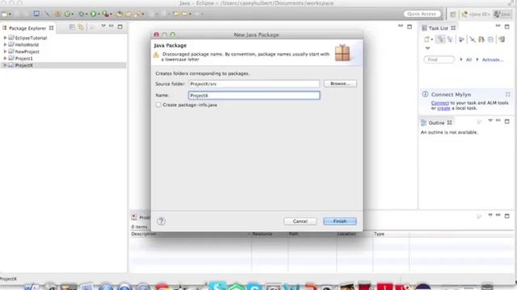Click the blue console toolbar icon

click(x=36, y=14)
